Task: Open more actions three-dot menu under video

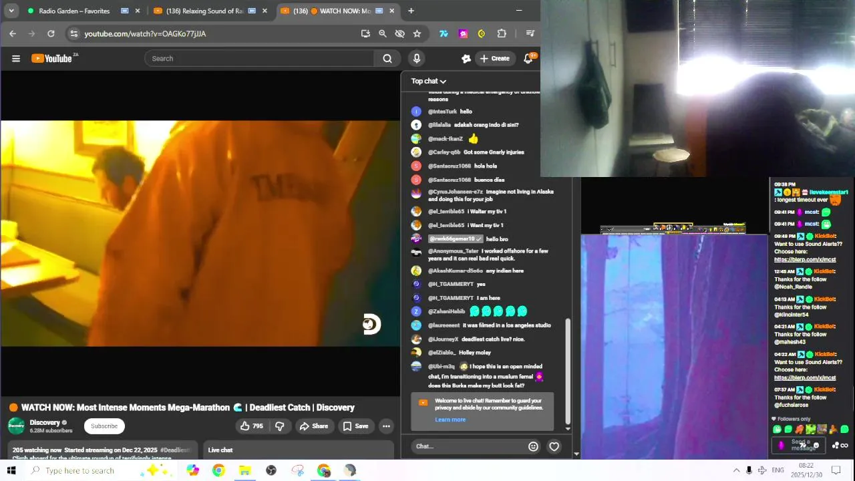Action: [386, 426]
